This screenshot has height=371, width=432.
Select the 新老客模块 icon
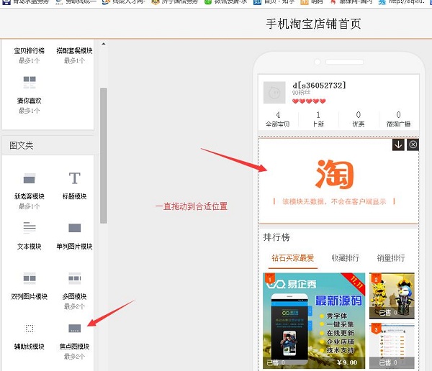(30, 178)
